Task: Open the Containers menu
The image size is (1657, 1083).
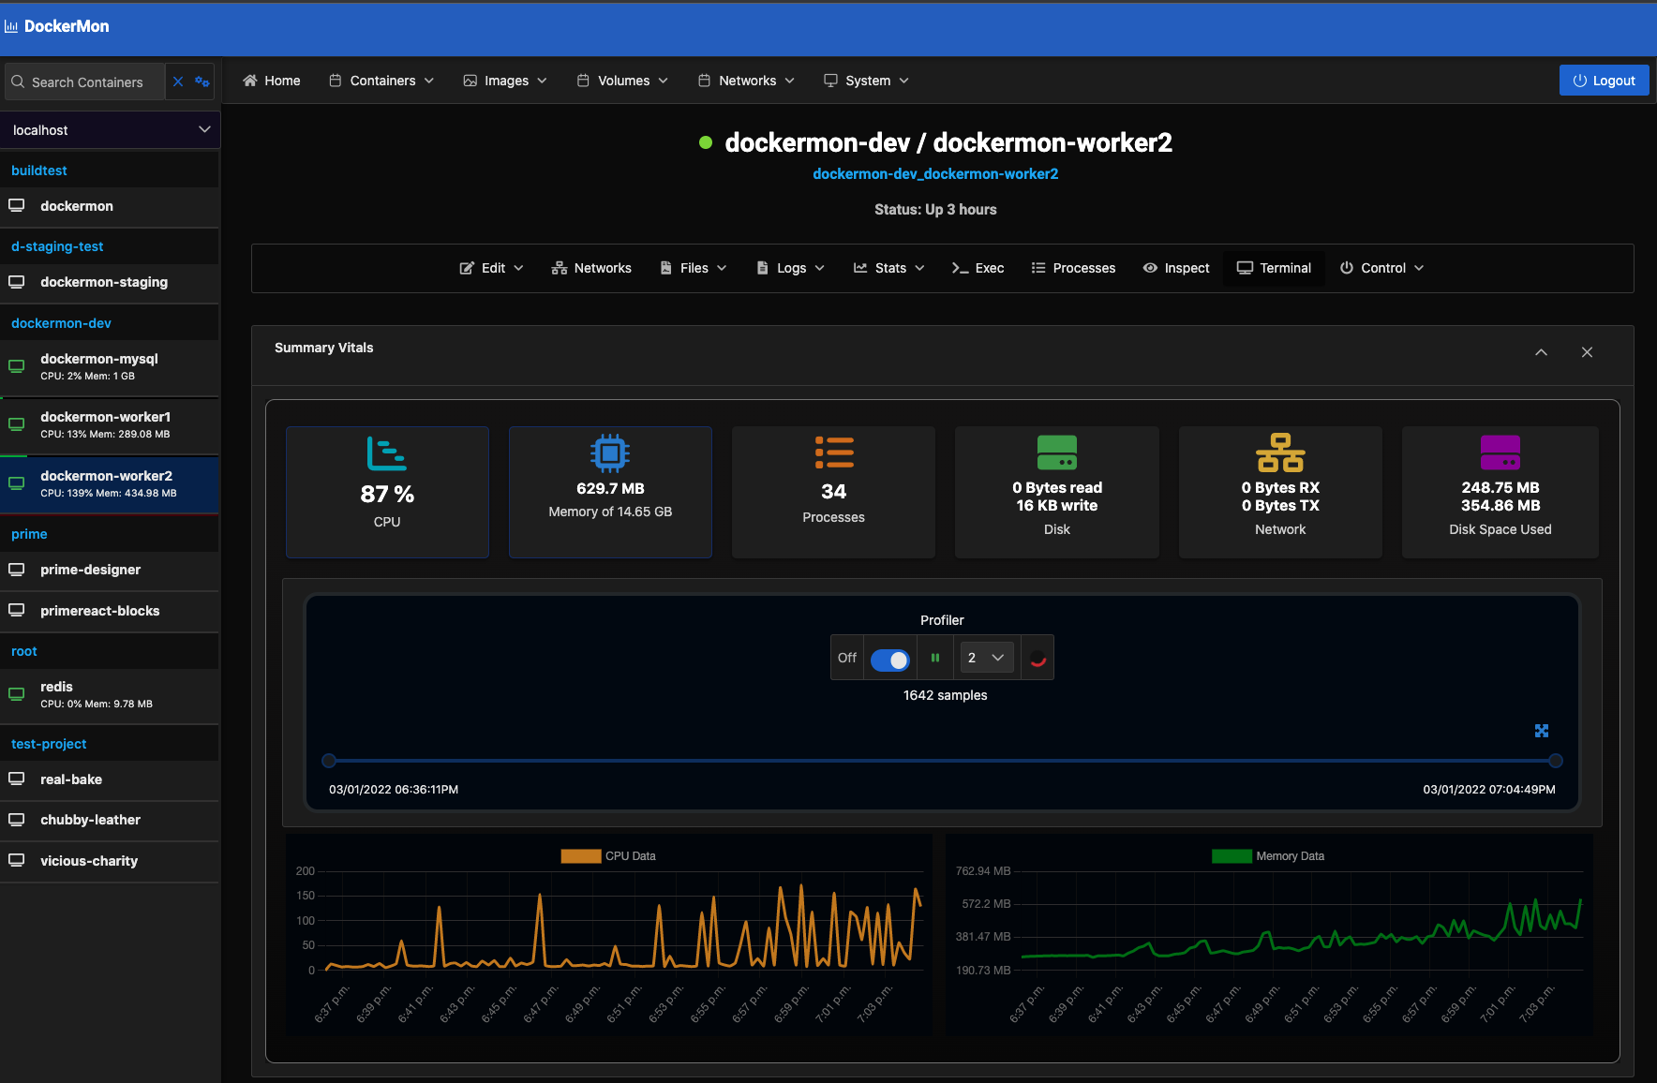Action: click(381, 81)
